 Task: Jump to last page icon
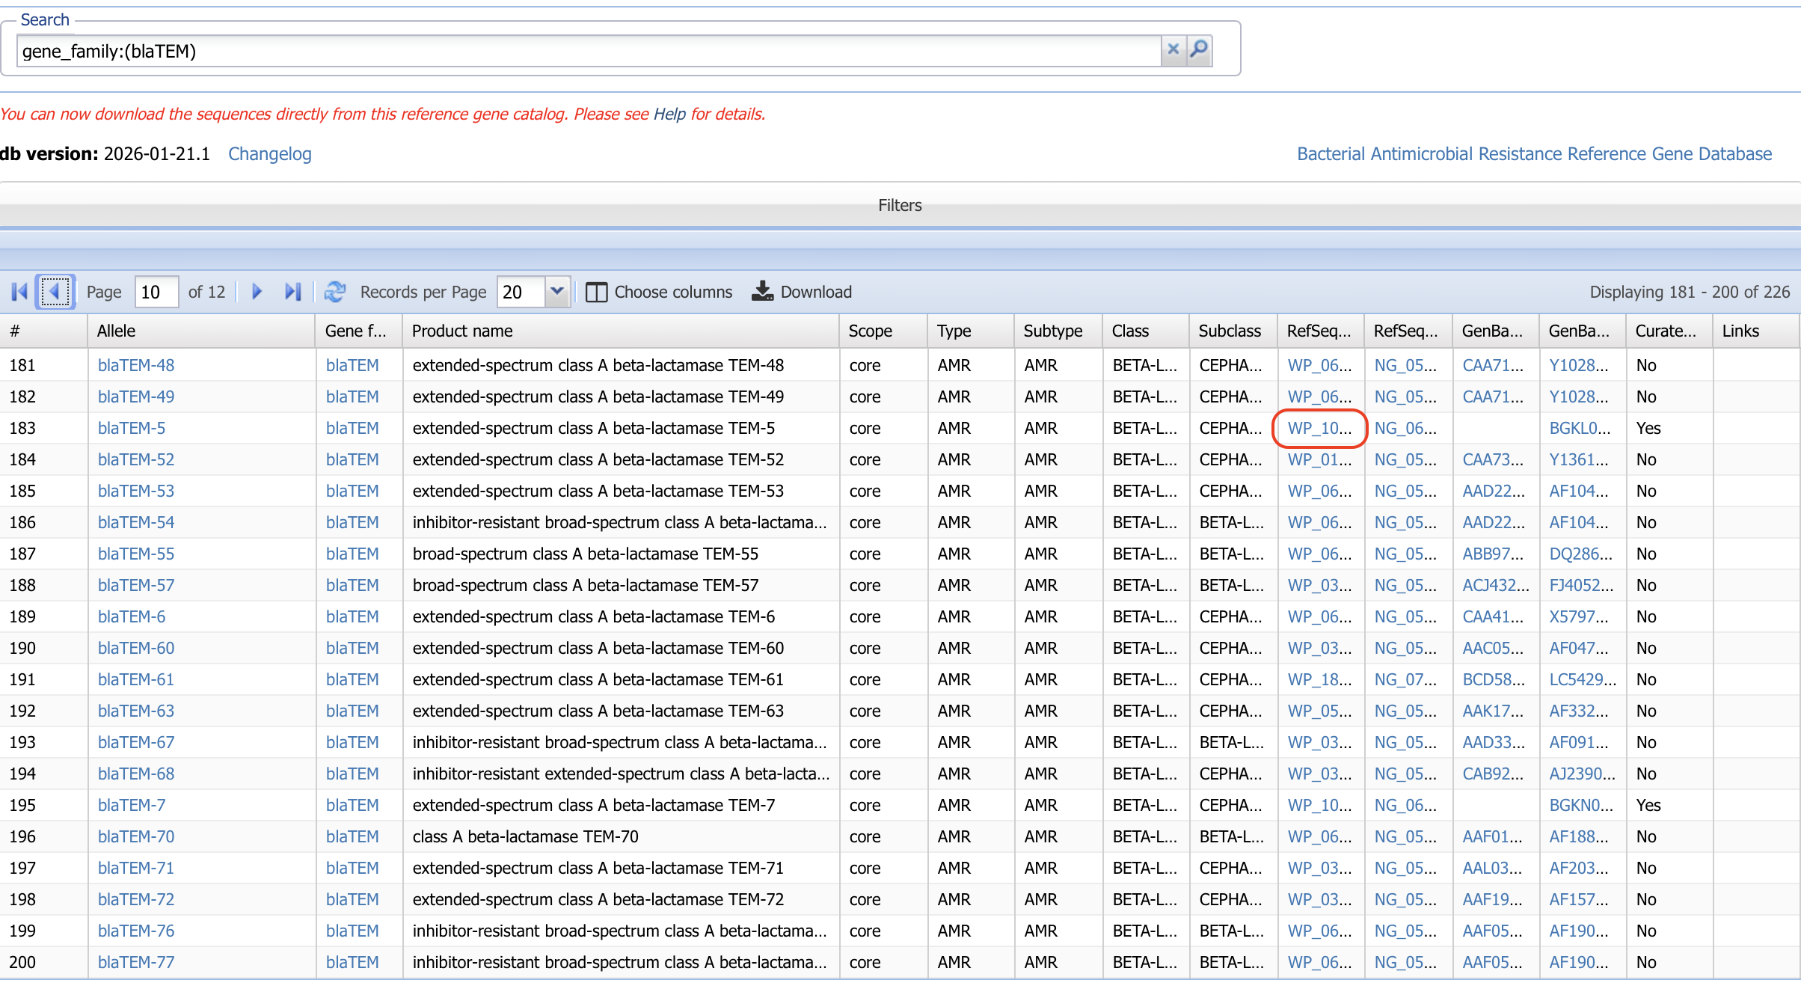click(x=292, y=292)
